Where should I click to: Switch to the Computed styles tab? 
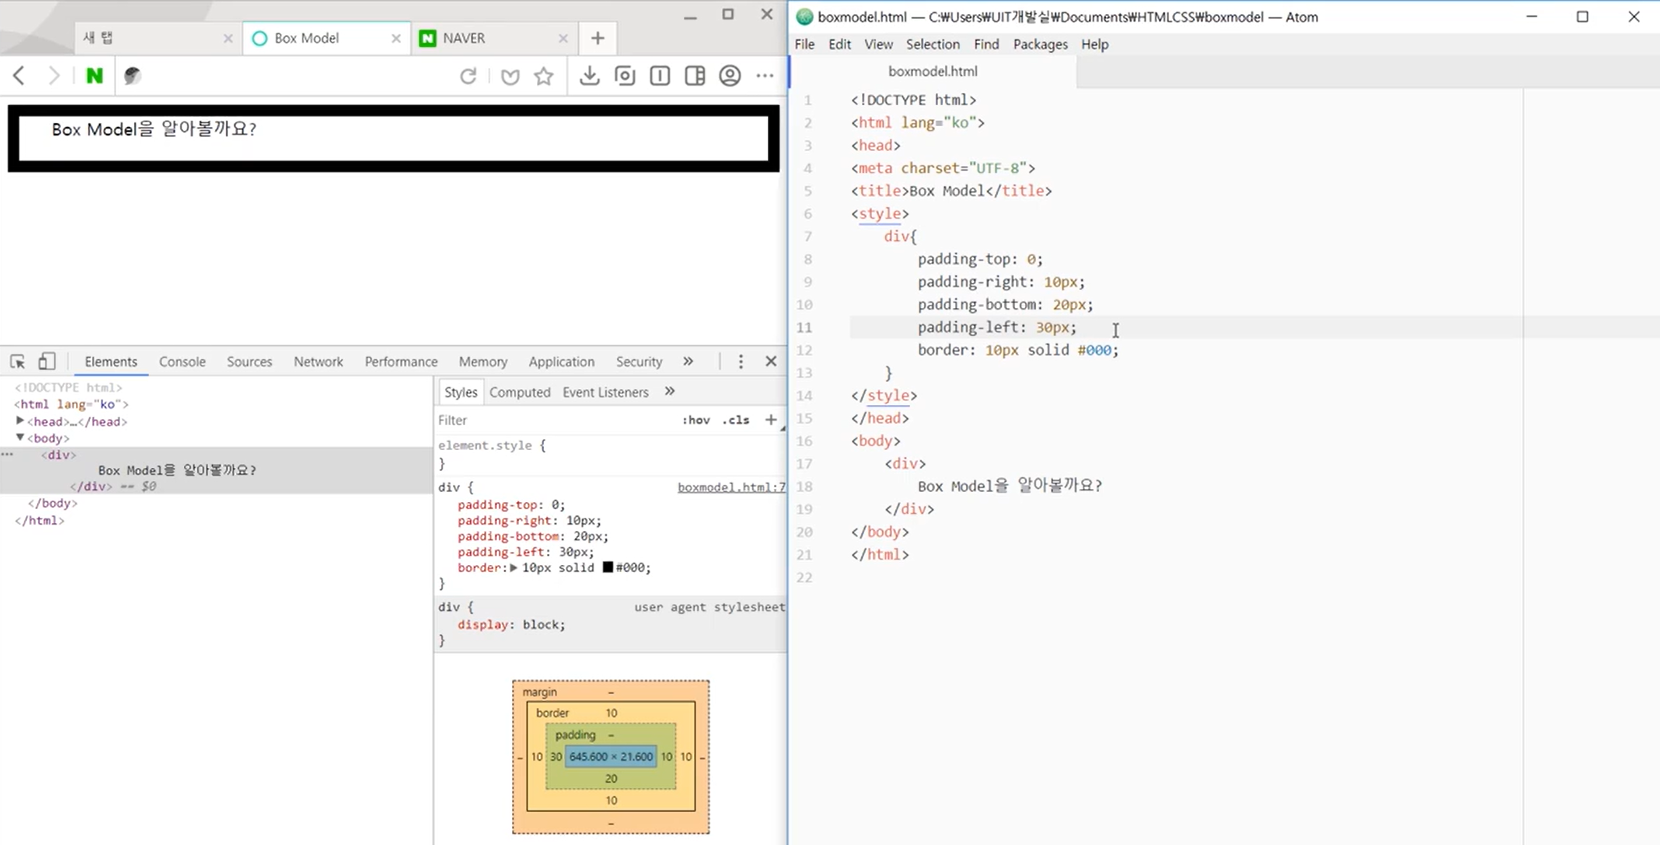519,392
